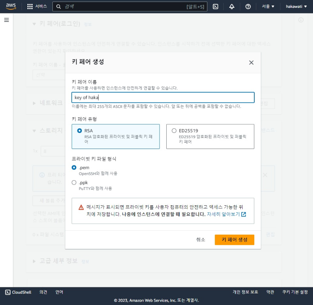Open the hakawati account dropdown
Screen dimensions: 313x305
pyautogui.click(x=296, y=6)
